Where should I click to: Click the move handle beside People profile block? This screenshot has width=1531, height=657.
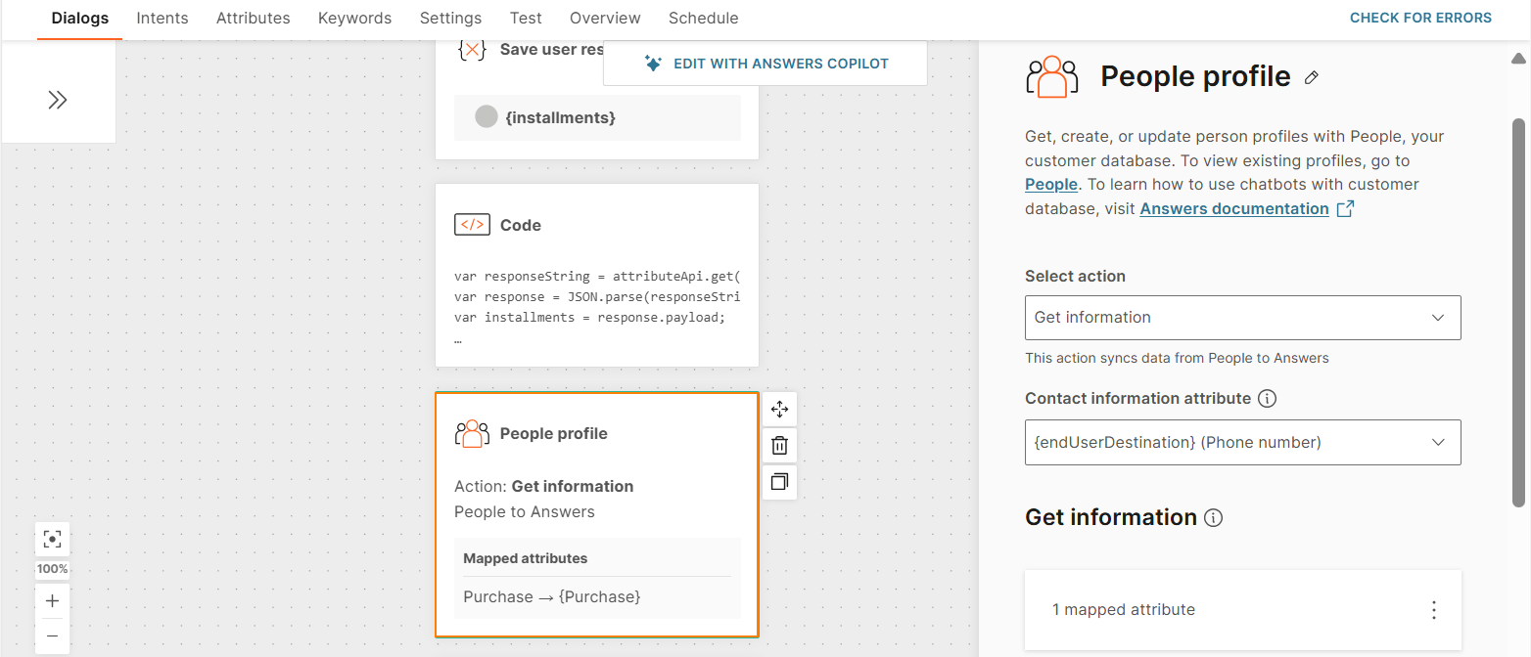tap(779, 409)
